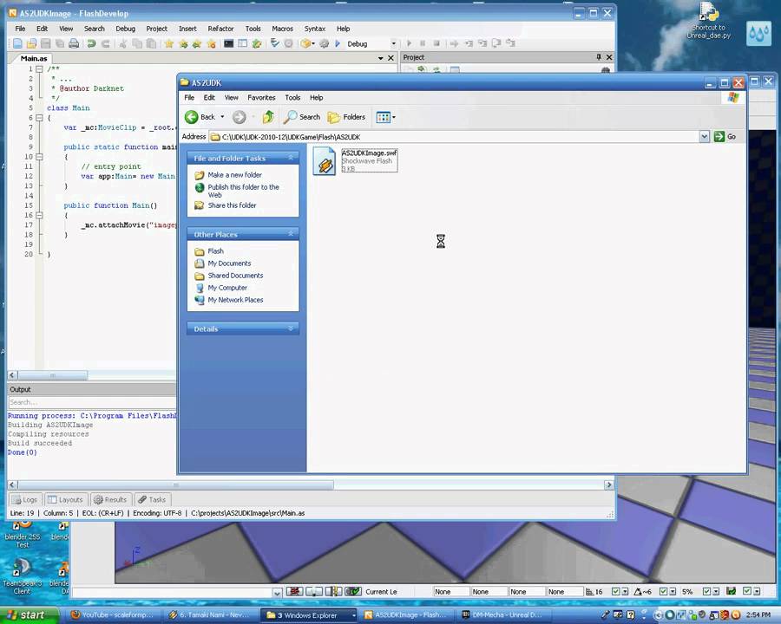This screenshot has width=781, height=624.
Task: Collapse the code fold at line 10
Action: click(x=39, y=157)
